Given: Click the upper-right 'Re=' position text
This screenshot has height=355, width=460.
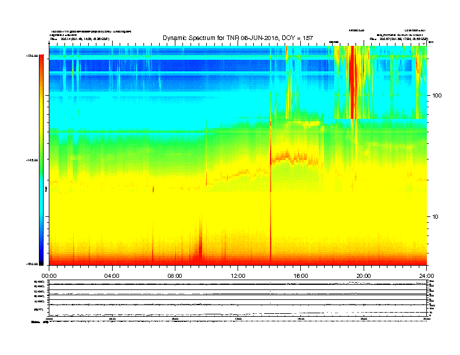Looking at the screenshot, I should pos(399,39).
